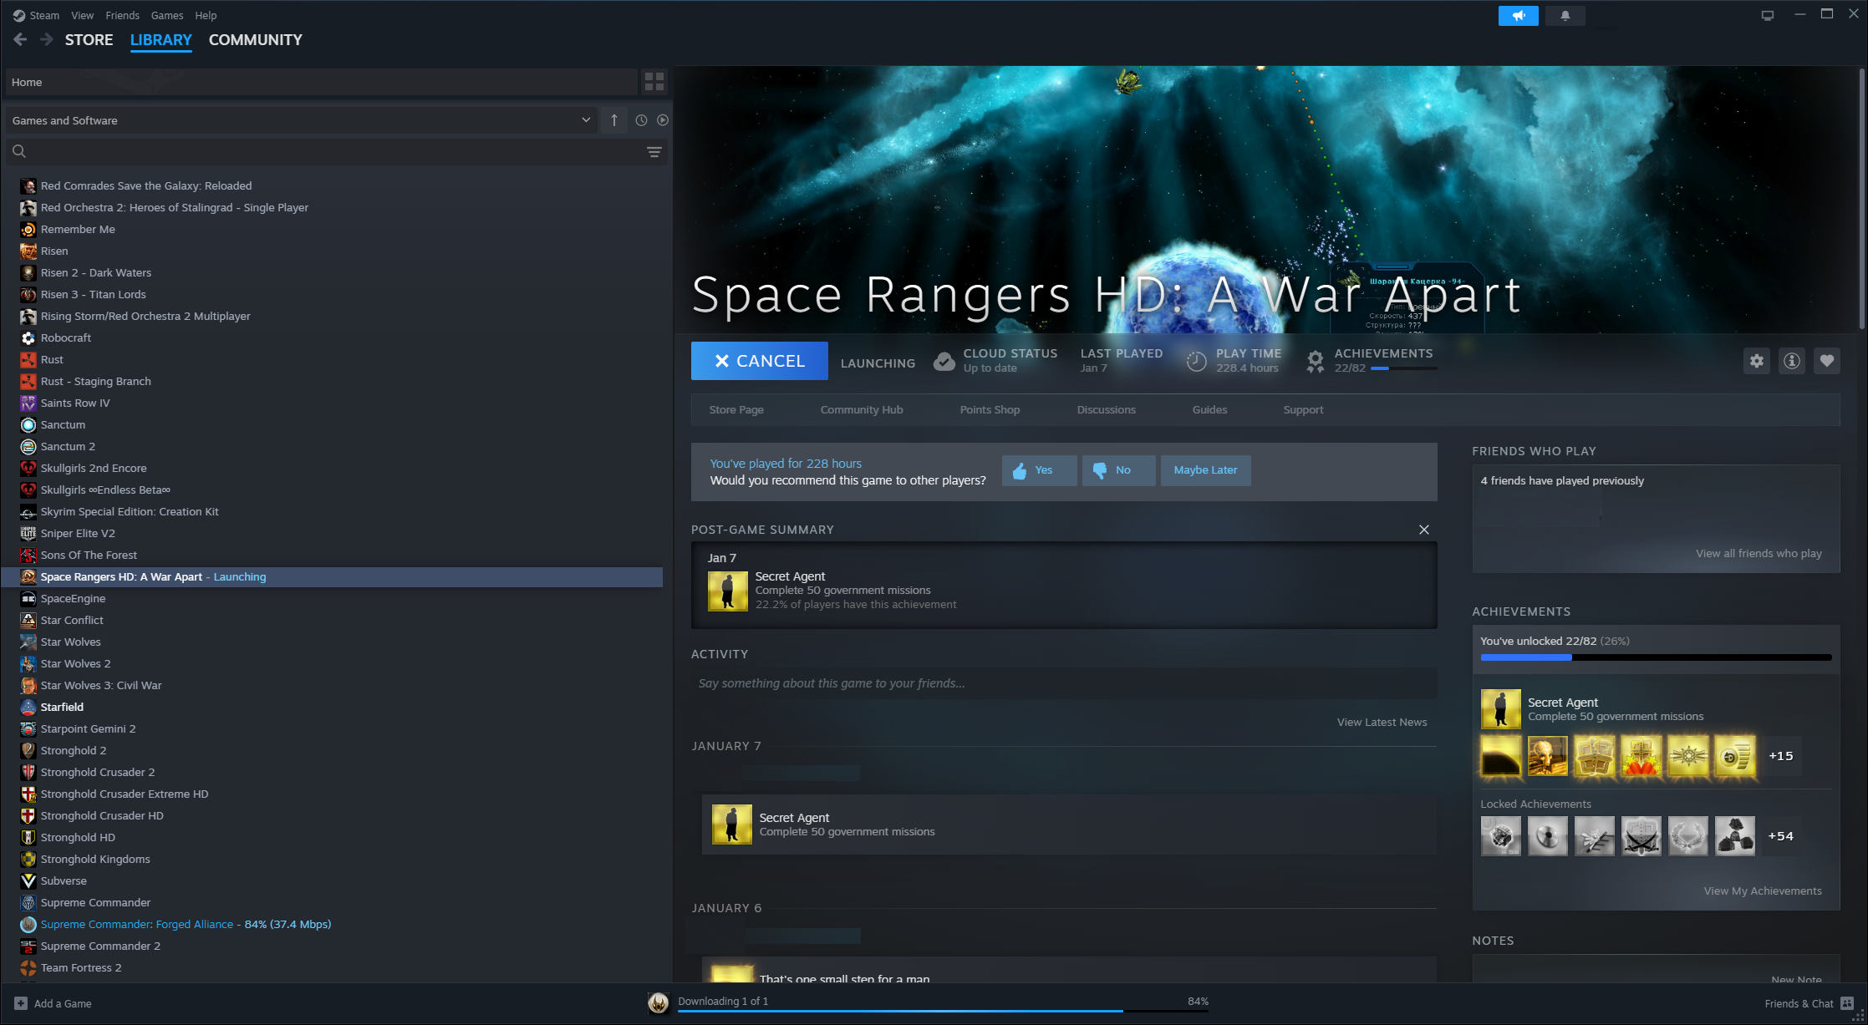Open the advanced filter options icon
The height and width of the screenshot is (1025, 1868).
(654, 151)
